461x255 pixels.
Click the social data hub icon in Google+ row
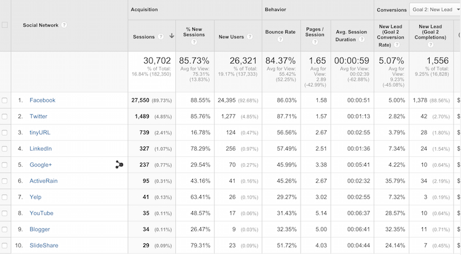(x=119, y=165)
